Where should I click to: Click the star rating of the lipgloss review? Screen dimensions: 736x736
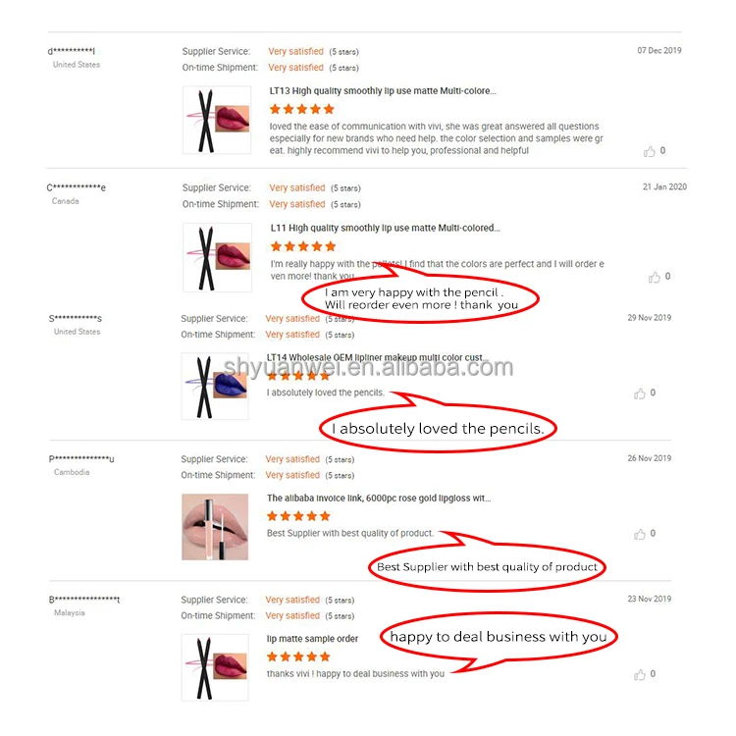click(x=298, y=516)
